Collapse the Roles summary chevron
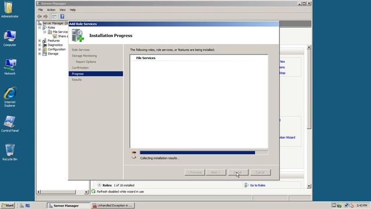Viewport: 371px width, 209px height. (99, 185)
